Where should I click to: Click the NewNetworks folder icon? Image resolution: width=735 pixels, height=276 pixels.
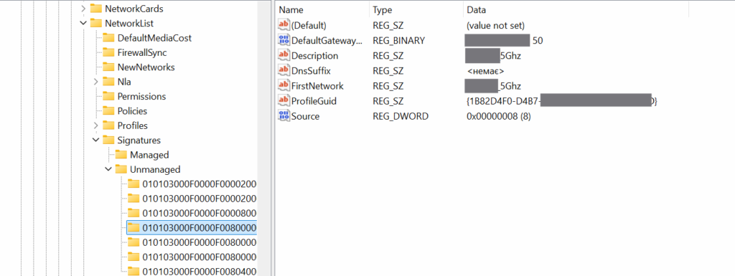(x=109, y=67)
